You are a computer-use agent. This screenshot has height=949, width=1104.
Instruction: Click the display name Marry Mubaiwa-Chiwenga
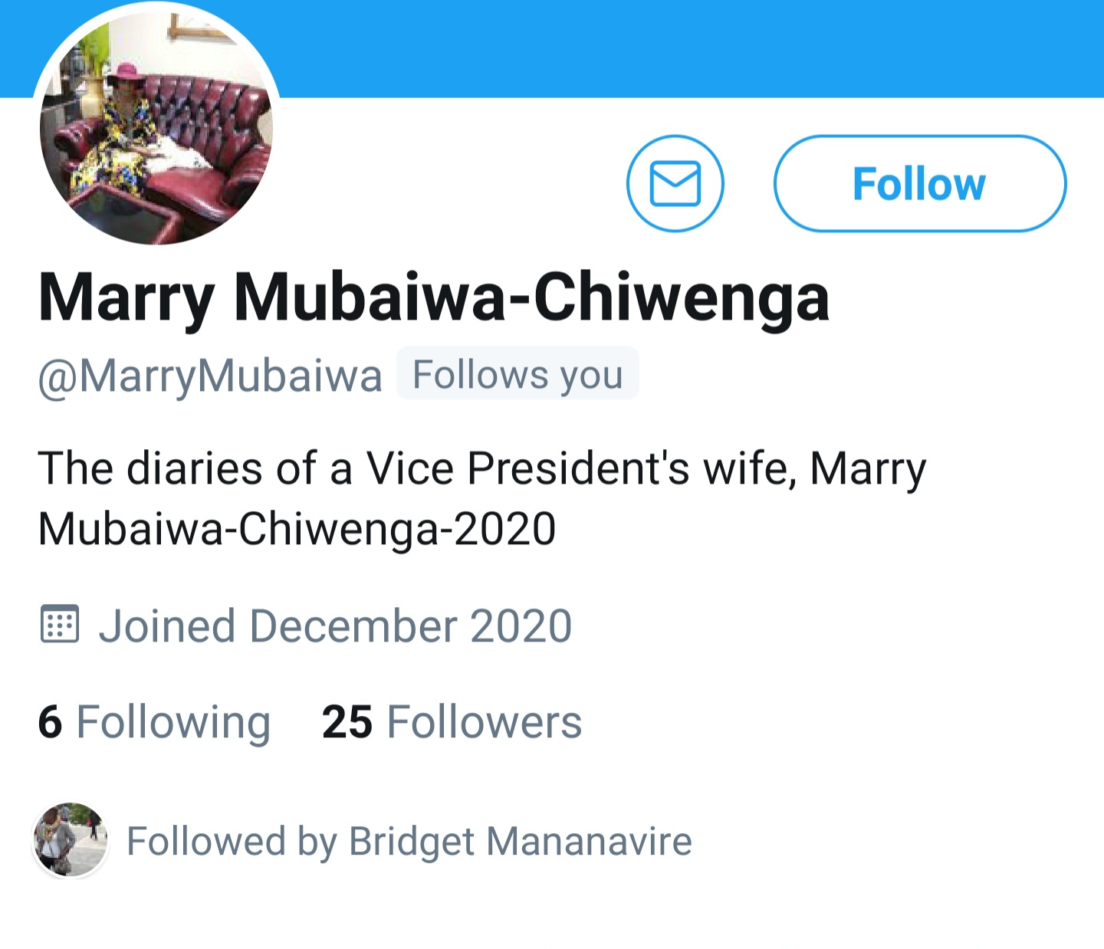click(x=434, y=297)
